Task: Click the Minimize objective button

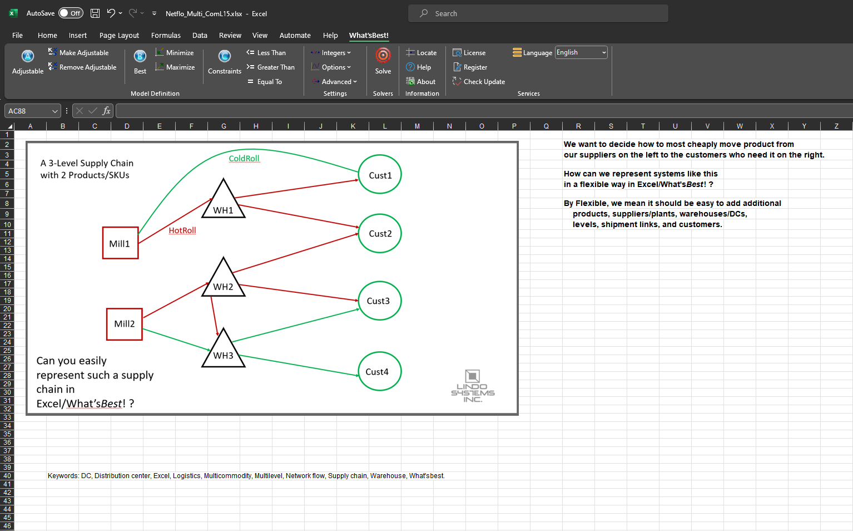Action: click(x=175, y=53)
